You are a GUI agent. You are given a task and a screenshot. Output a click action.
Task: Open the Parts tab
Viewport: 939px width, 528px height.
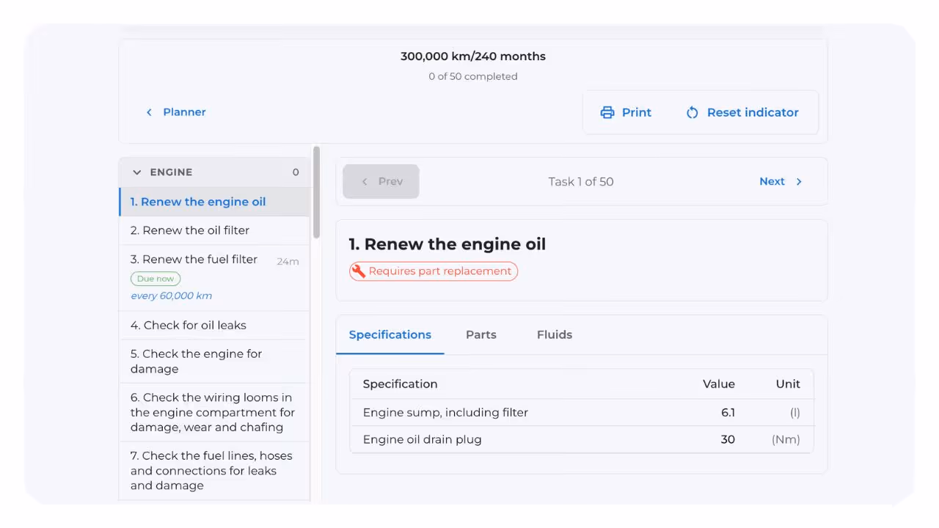pos(481,335)
